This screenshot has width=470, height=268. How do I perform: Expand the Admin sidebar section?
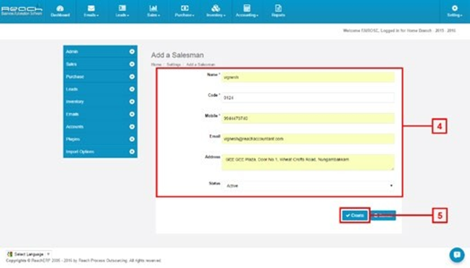pyautogui.click(x=100, y=52)
